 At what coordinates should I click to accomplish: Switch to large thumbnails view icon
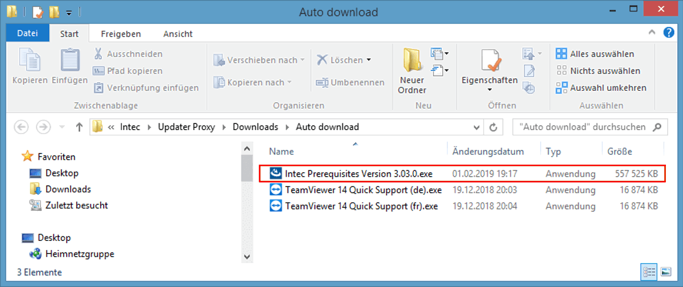pyautogui.click(x=666, y=272)
